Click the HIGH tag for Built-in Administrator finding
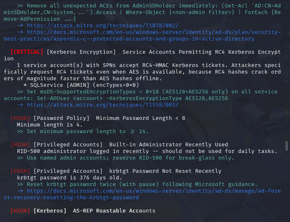Viewport: 290px width, 222px height. pyautogui.click(x=20, y=145)
